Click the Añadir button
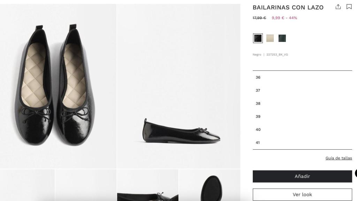Screen dimensions: 357x201 point(302,176)
